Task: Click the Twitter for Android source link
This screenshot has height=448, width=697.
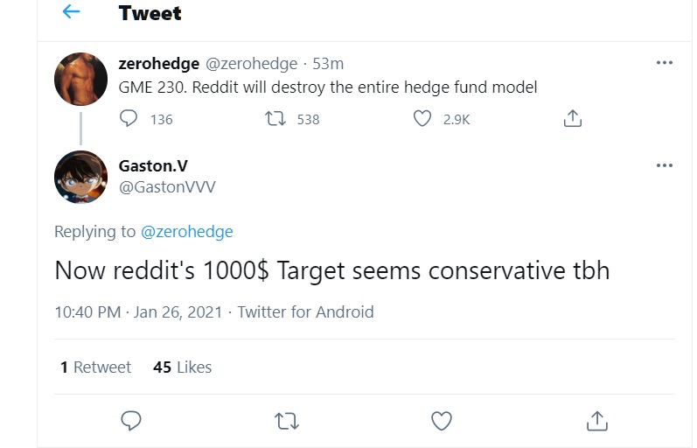Action: 305,312
